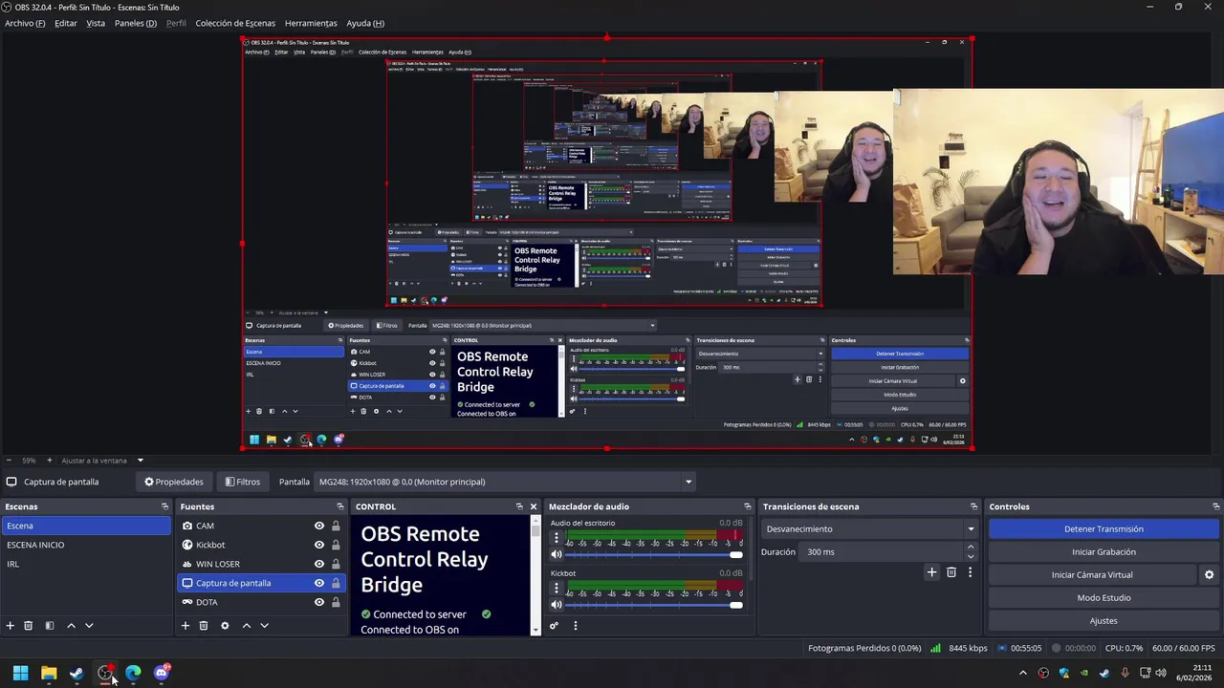
Task: Move source down arrow in Fuentes panel
Action: pyautogui.click(x=264, y=626)
